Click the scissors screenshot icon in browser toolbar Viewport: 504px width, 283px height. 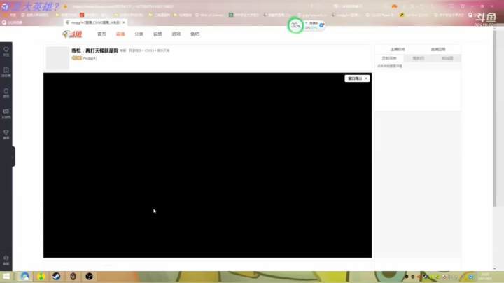point(412,6)
